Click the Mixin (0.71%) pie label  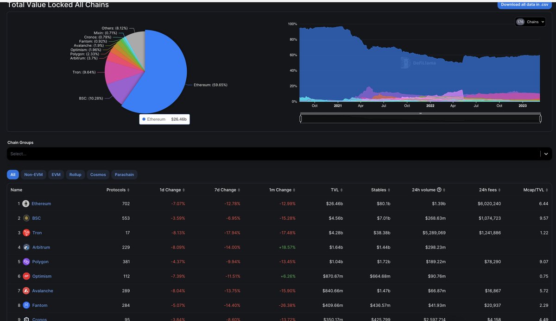coord(105,33)
